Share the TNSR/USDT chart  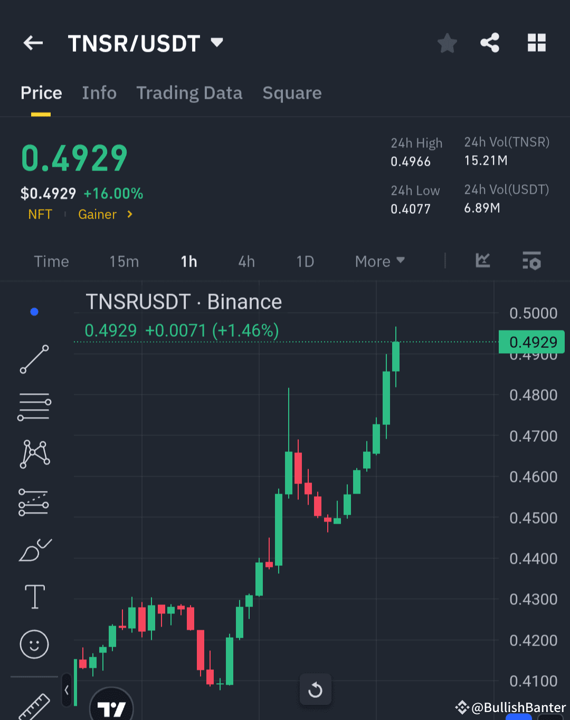(490, 43)
